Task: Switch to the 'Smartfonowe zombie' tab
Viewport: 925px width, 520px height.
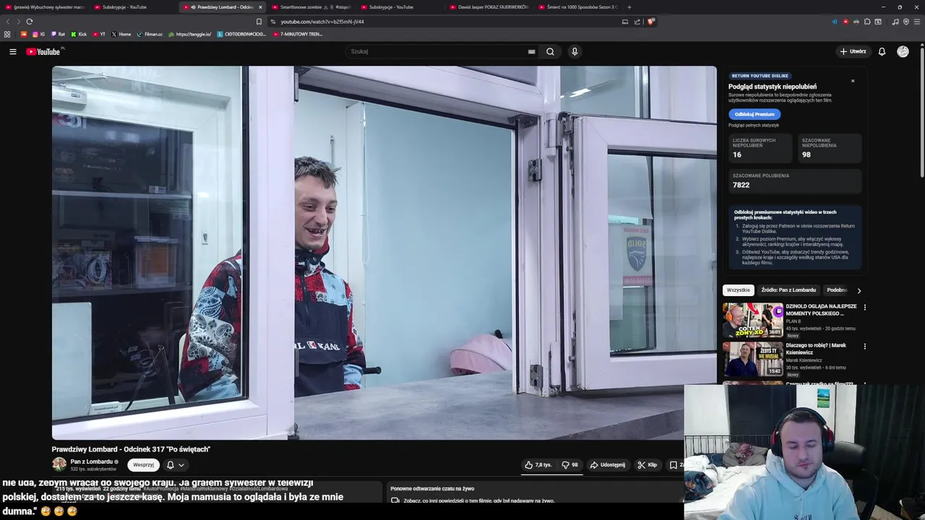Action: [311, 7]
